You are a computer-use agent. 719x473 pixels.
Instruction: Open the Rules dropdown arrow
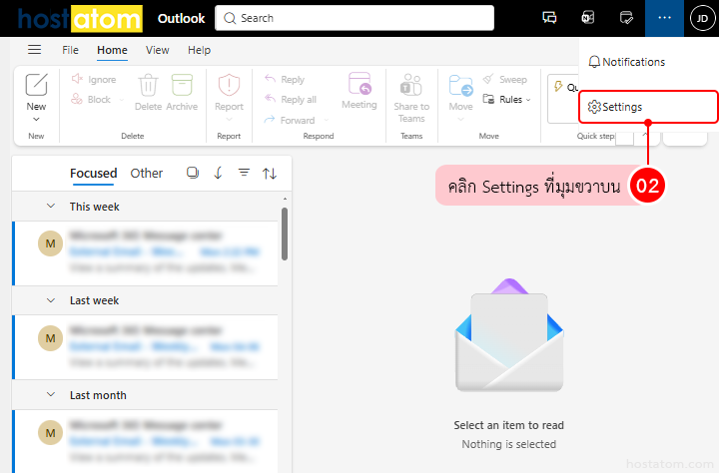click(528, 100)
